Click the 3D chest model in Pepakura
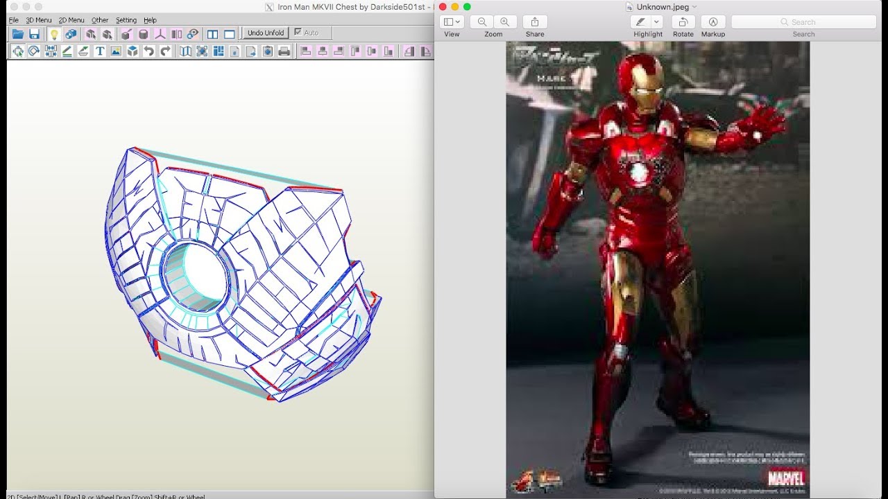Image resolution: width=888 pixels, height=499 pixels. pos(243,274)
